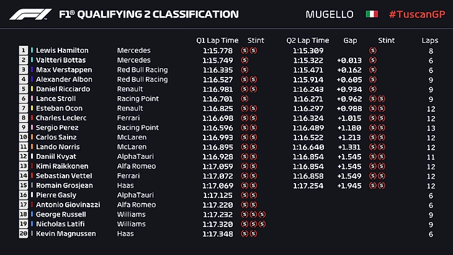Select driver name Lewis Hamilton
This screenshot has width=453, height=255.
(x=62, y=51)
